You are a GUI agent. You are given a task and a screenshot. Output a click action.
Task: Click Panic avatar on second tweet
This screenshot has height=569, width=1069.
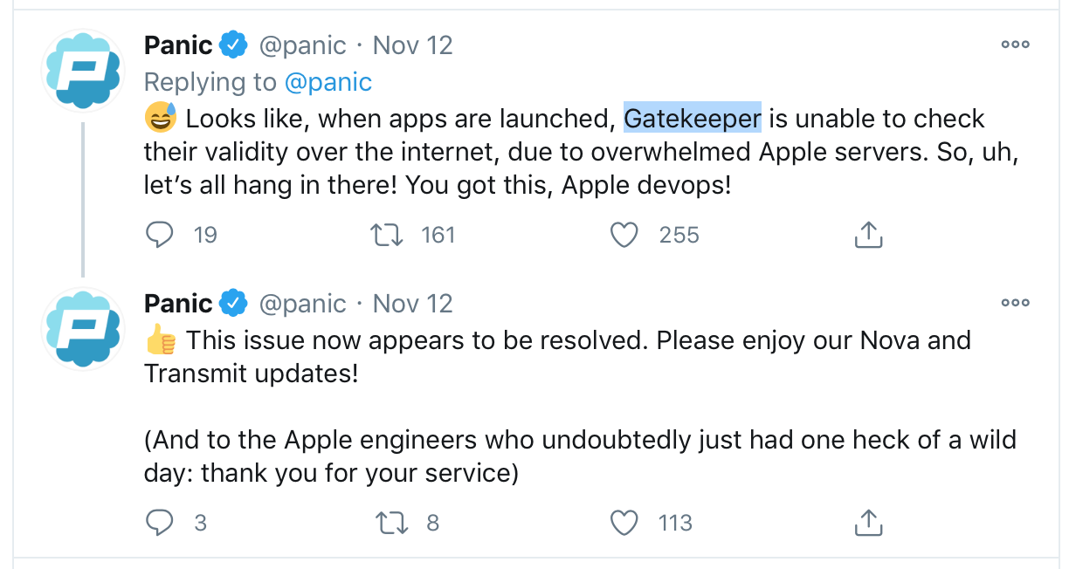pyautogui.click(x=83, y=328)
